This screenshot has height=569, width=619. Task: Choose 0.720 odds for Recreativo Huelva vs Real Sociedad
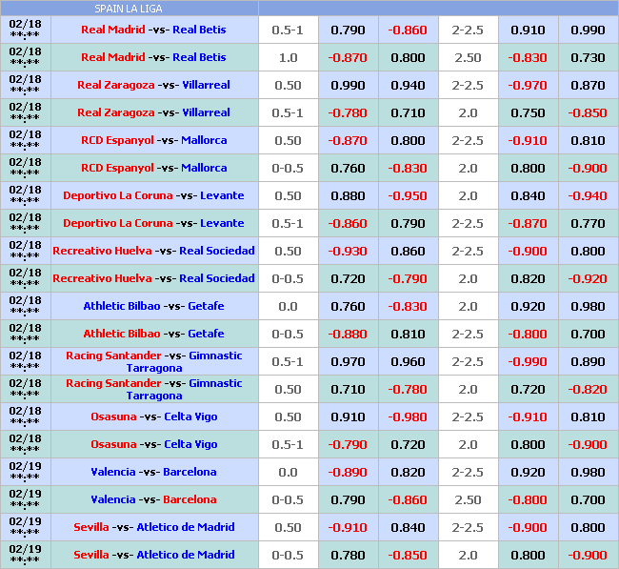(x=348, y=278)
